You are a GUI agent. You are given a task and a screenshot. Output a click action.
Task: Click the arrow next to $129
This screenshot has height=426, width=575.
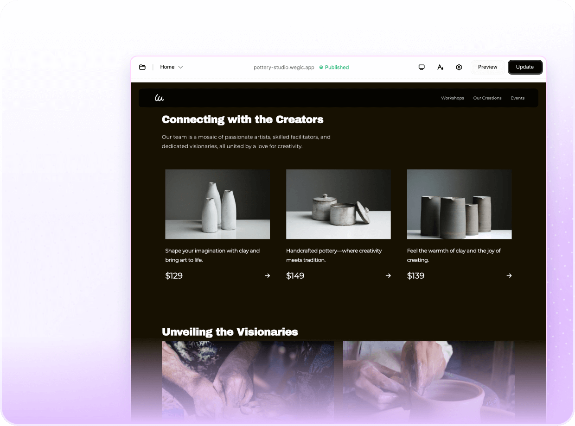(x=267, y=276)
